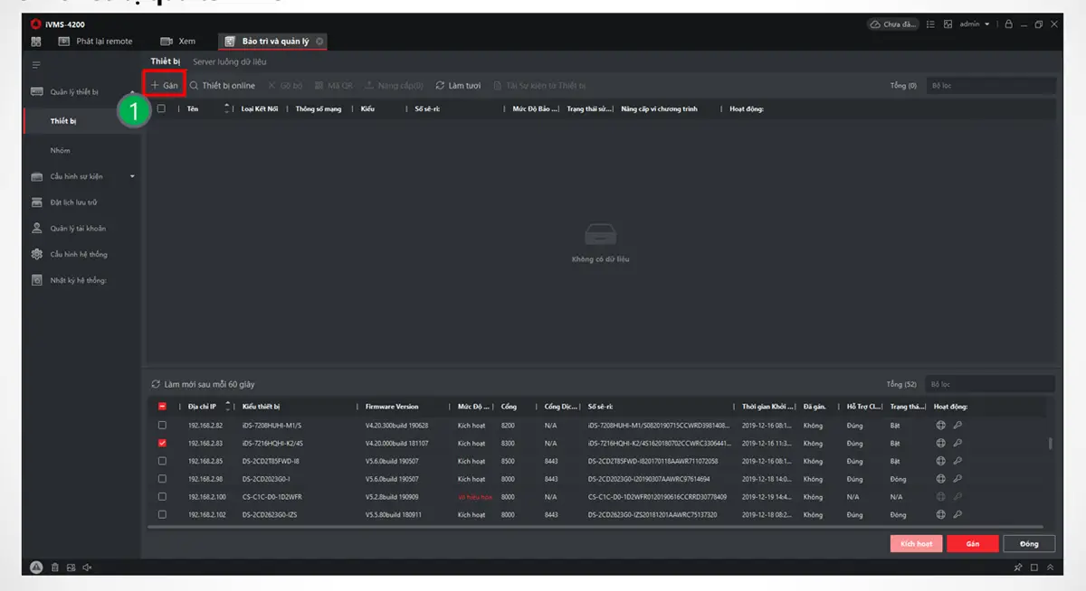1086x591 pixels.
Task: Click the lock icon in the title bar
Action: point(1009,24)
